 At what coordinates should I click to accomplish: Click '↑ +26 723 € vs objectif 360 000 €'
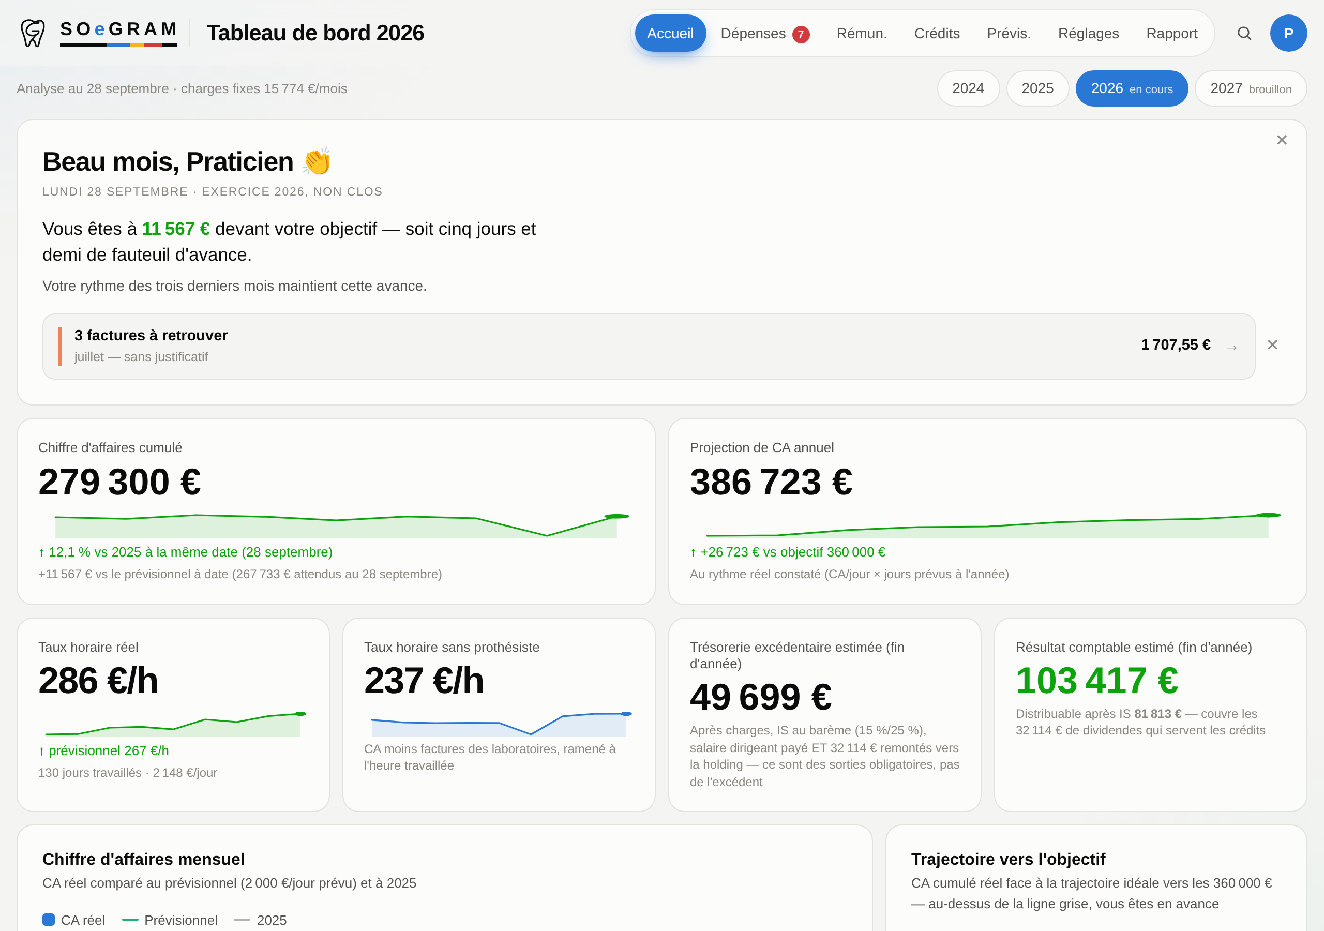pos(788,552)
